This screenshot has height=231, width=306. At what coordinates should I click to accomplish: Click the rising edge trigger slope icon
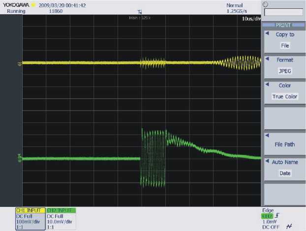coord(278,215)
